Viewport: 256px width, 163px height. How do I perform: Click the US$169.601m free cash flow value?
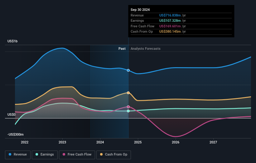click(170, 26)
